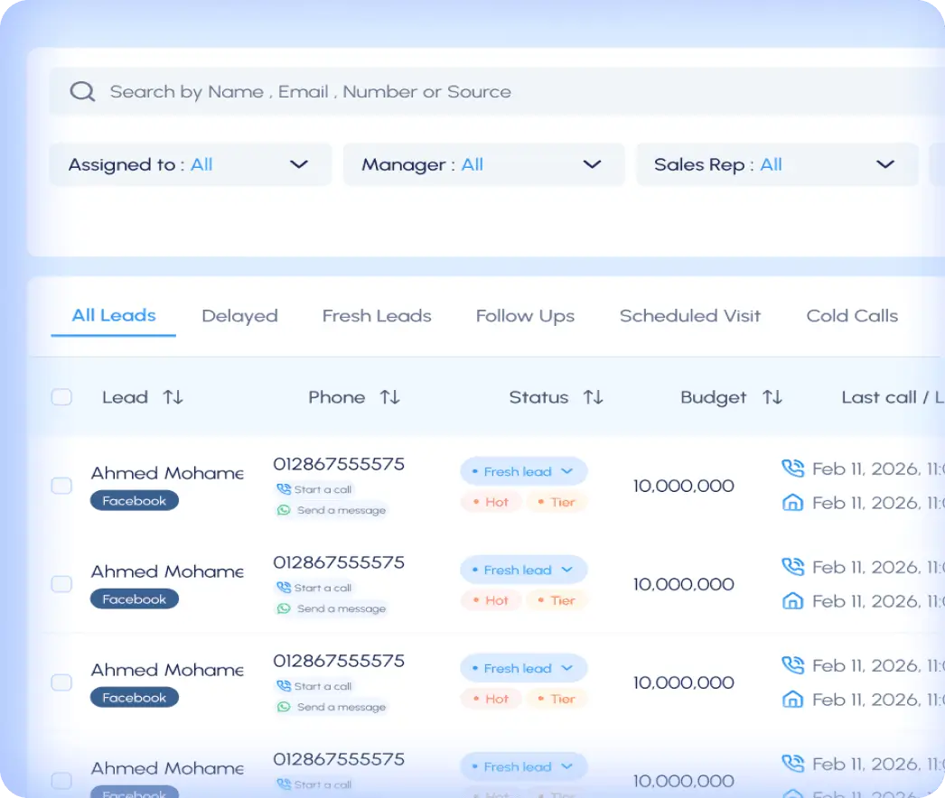The width and height of the screenshot is (945, 798).
Task: Sort leads using the Lead column sort icon
Action: (173, 397)
